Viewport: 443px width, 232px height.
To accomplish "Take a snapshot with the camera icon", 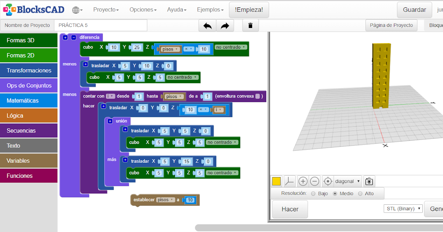I will pyautogui.click(x=368, y=181).
